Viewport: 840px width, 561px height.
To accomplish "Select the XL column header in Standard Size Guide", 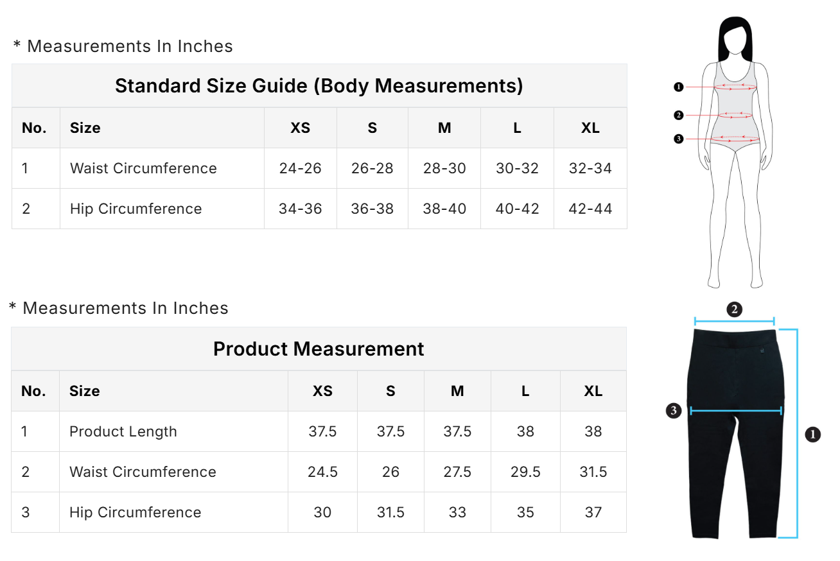I will click(x=590, y=128).
